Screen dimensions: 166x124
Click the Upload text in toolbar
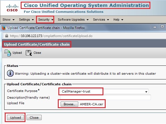[x=17, y=53]
